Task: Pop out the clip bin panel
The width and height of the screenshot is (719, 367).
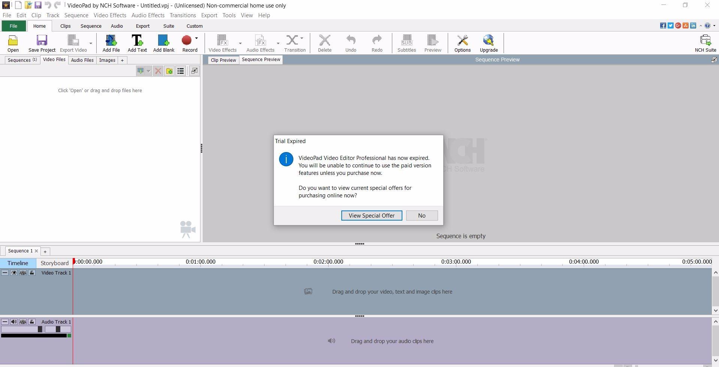Action: click(x=194, y=71)
